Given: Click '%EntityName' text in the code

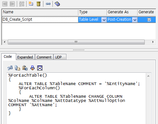Looking at the screenshot, I should (121, 84).
